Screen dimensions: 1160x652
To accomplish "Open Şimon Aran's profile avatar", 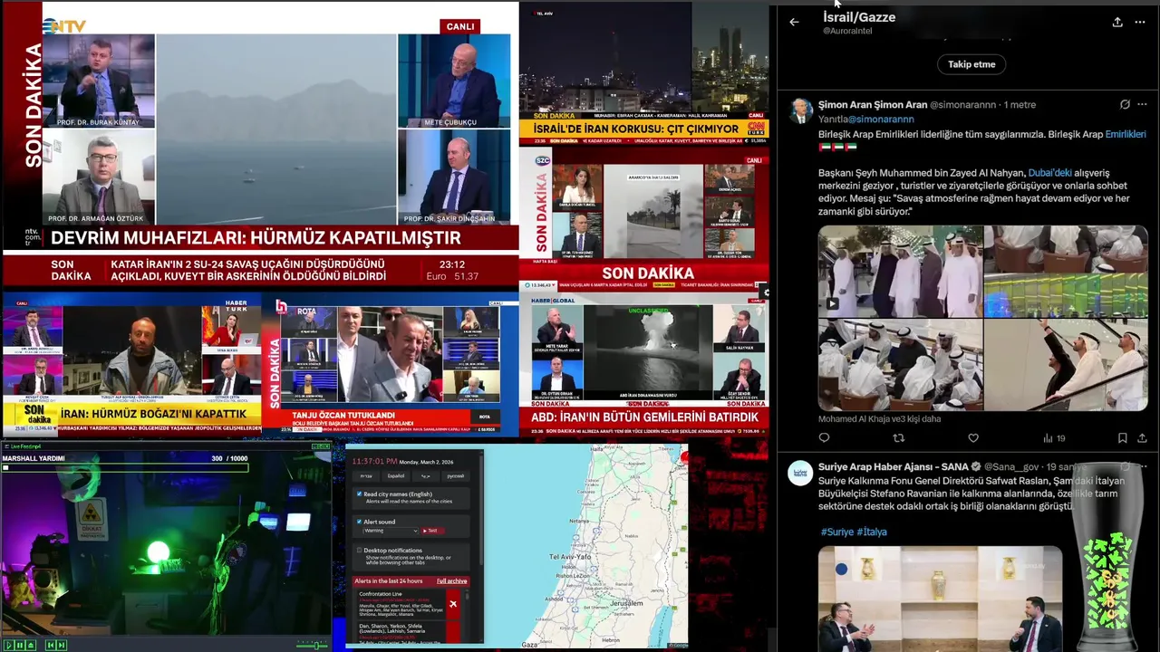I will [800, 111].
